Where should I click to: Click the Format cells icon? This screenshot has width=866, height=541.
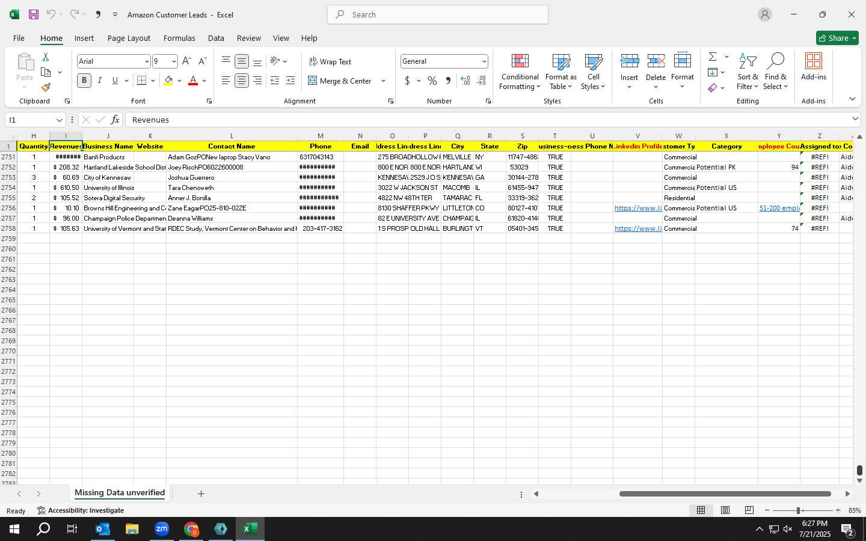point(683,61)
